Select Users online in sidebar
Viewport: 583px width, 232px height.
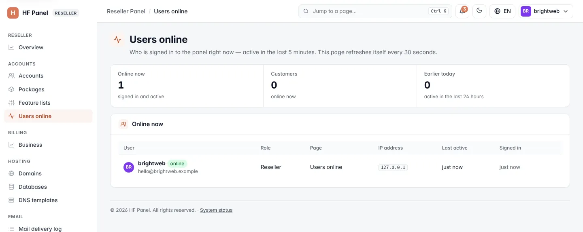pyautogui.click(x=48, y=116)
